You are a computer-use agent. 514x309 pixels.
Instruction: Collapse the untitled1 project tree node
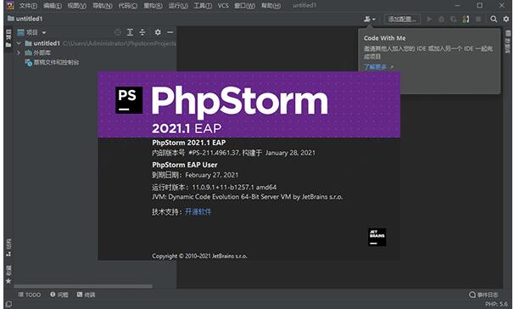(x=19, y=43)
